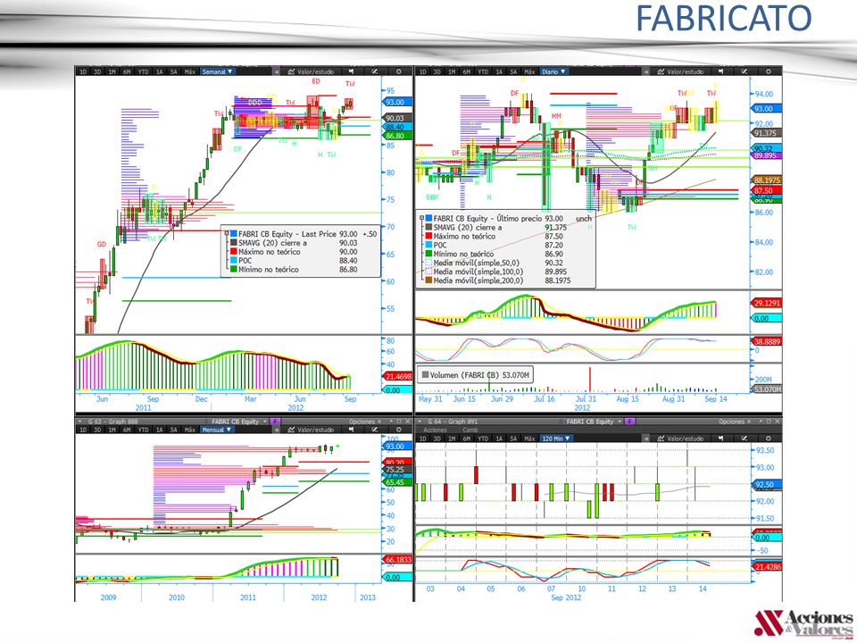Click 21.4698 indicator value on weekly chart

396,376
